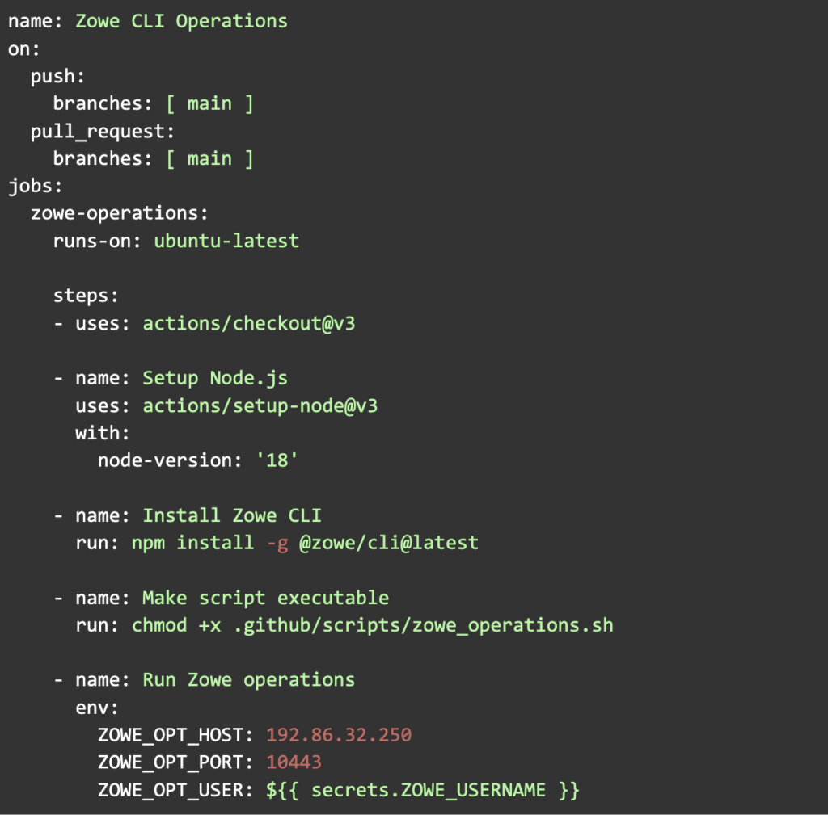Viewport: 828px width, 815px height.
Task: Click the 'Make script executable' step name
Action: tap(265, 598)
